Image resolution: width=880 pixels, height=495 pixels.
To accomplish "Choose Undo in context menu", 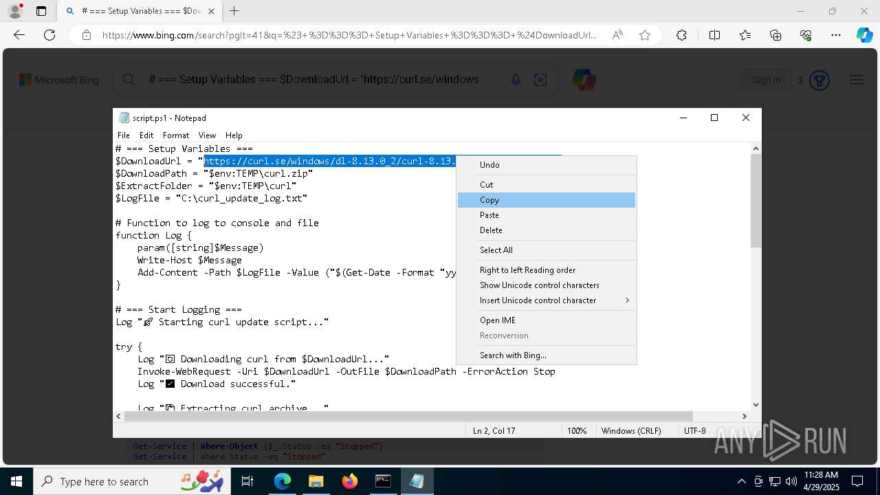I will tap(547, 165).
